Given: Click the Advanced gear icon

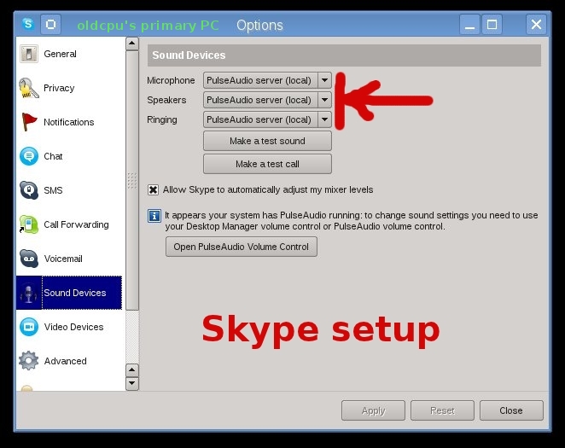Looking at the screenshot, I should pyautogui.click(x=29, y=361).
